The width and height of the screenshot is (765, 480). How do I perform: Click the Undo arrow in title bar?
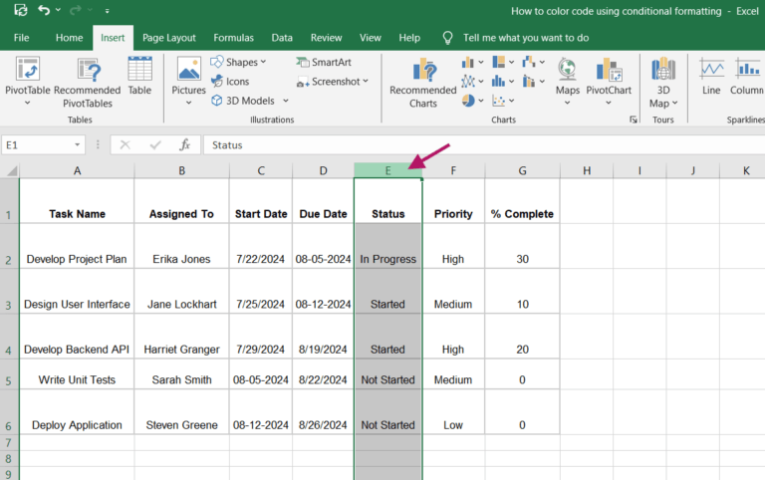[44, 11]
